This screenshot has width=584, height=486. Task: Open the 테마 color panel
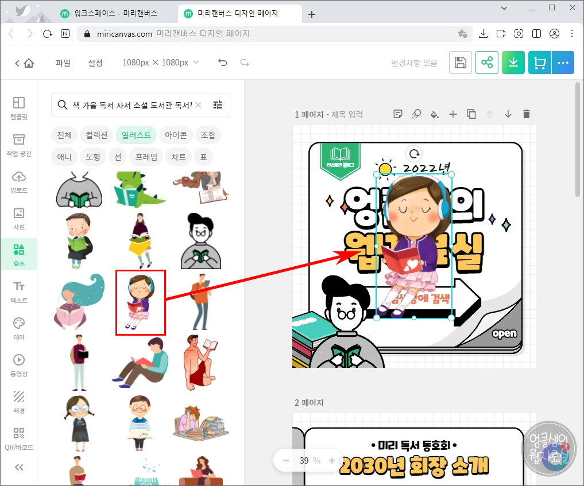tap(19, 327)
